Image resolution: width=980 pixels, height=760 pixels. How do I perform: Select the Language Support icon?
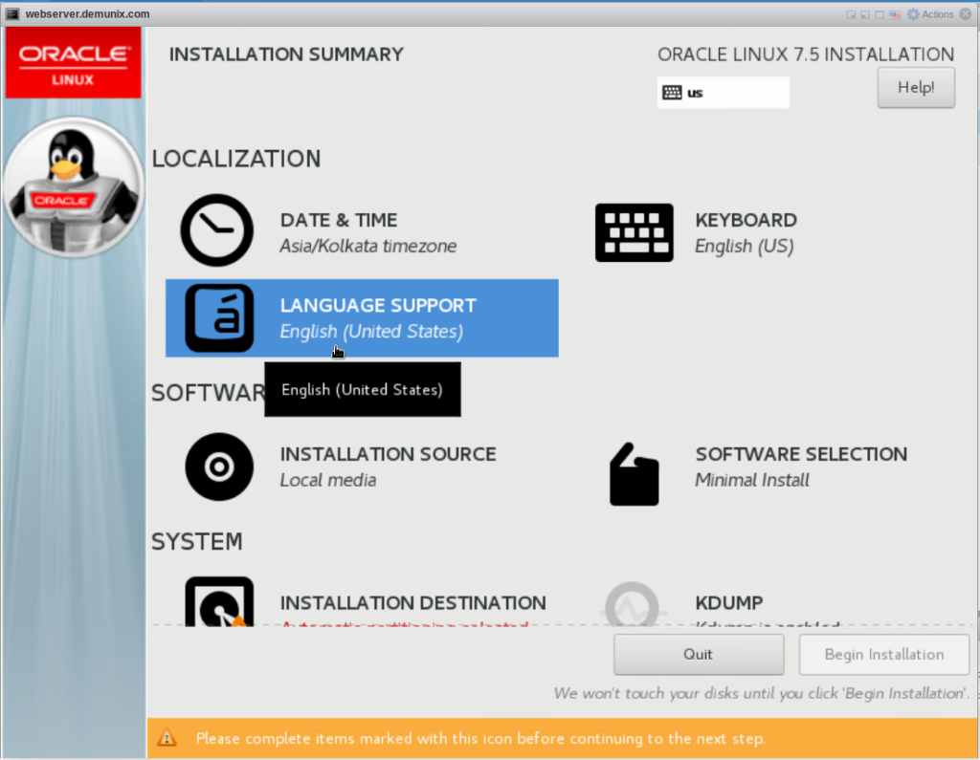click(x=218, y=318)
